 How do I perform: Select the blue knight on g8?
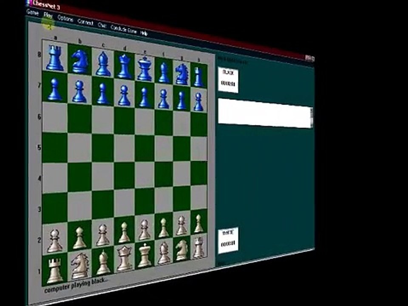pos(182,74)
